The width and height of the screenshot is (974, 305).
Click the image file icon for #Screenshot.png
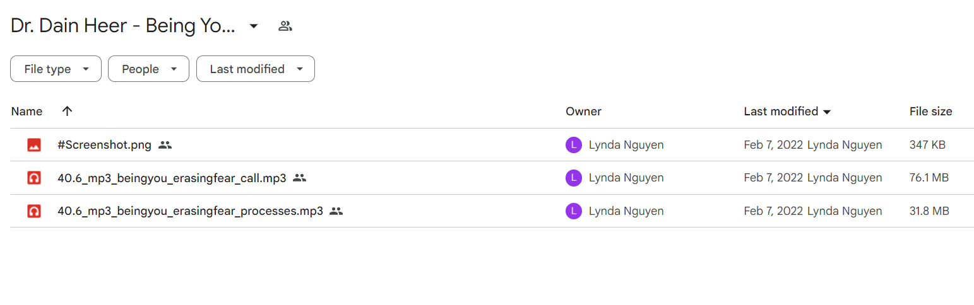point(34,145)
